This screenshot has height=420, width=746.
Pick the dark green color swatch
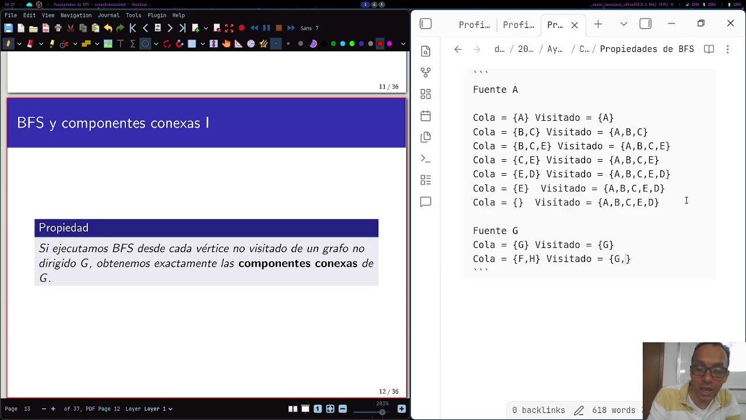coord(333,44)
